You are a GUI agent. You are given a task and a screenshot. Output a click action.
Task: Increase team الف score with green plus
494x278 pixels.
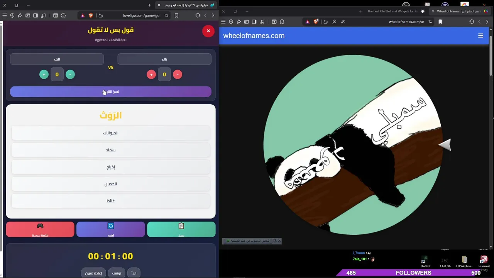click(x=44, y=75)
